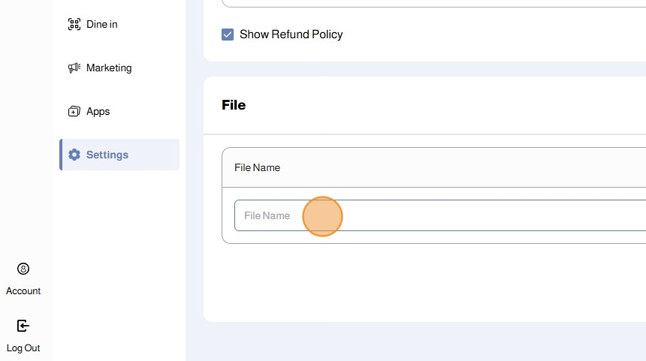The image size is (646, 361).
Task: Click the Account profile icon
Action: pyautogui.click(x=23, y=269)
